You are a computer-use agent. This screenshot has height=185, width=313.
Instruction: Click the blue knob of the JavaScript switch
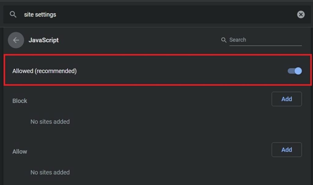[x=298, y=71]
